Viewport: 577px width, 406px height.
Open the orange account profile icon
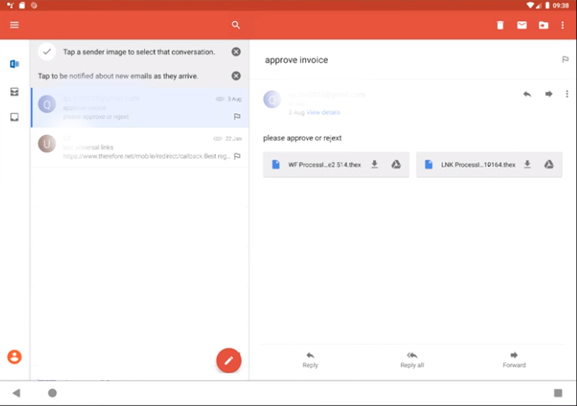pyautogui.click(x=14, y=357)
